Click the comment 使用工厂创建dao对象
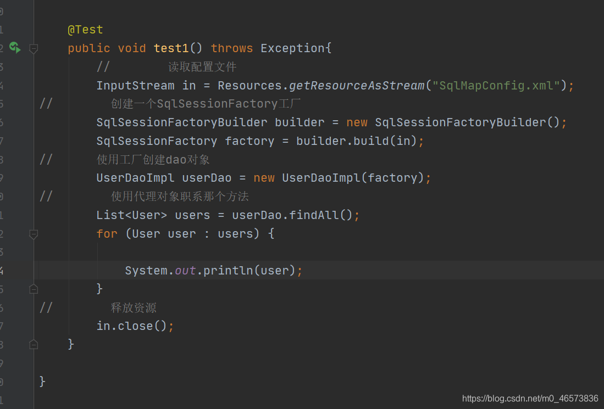The width and height of the screenshot is (604, 409). coord(153,159)
